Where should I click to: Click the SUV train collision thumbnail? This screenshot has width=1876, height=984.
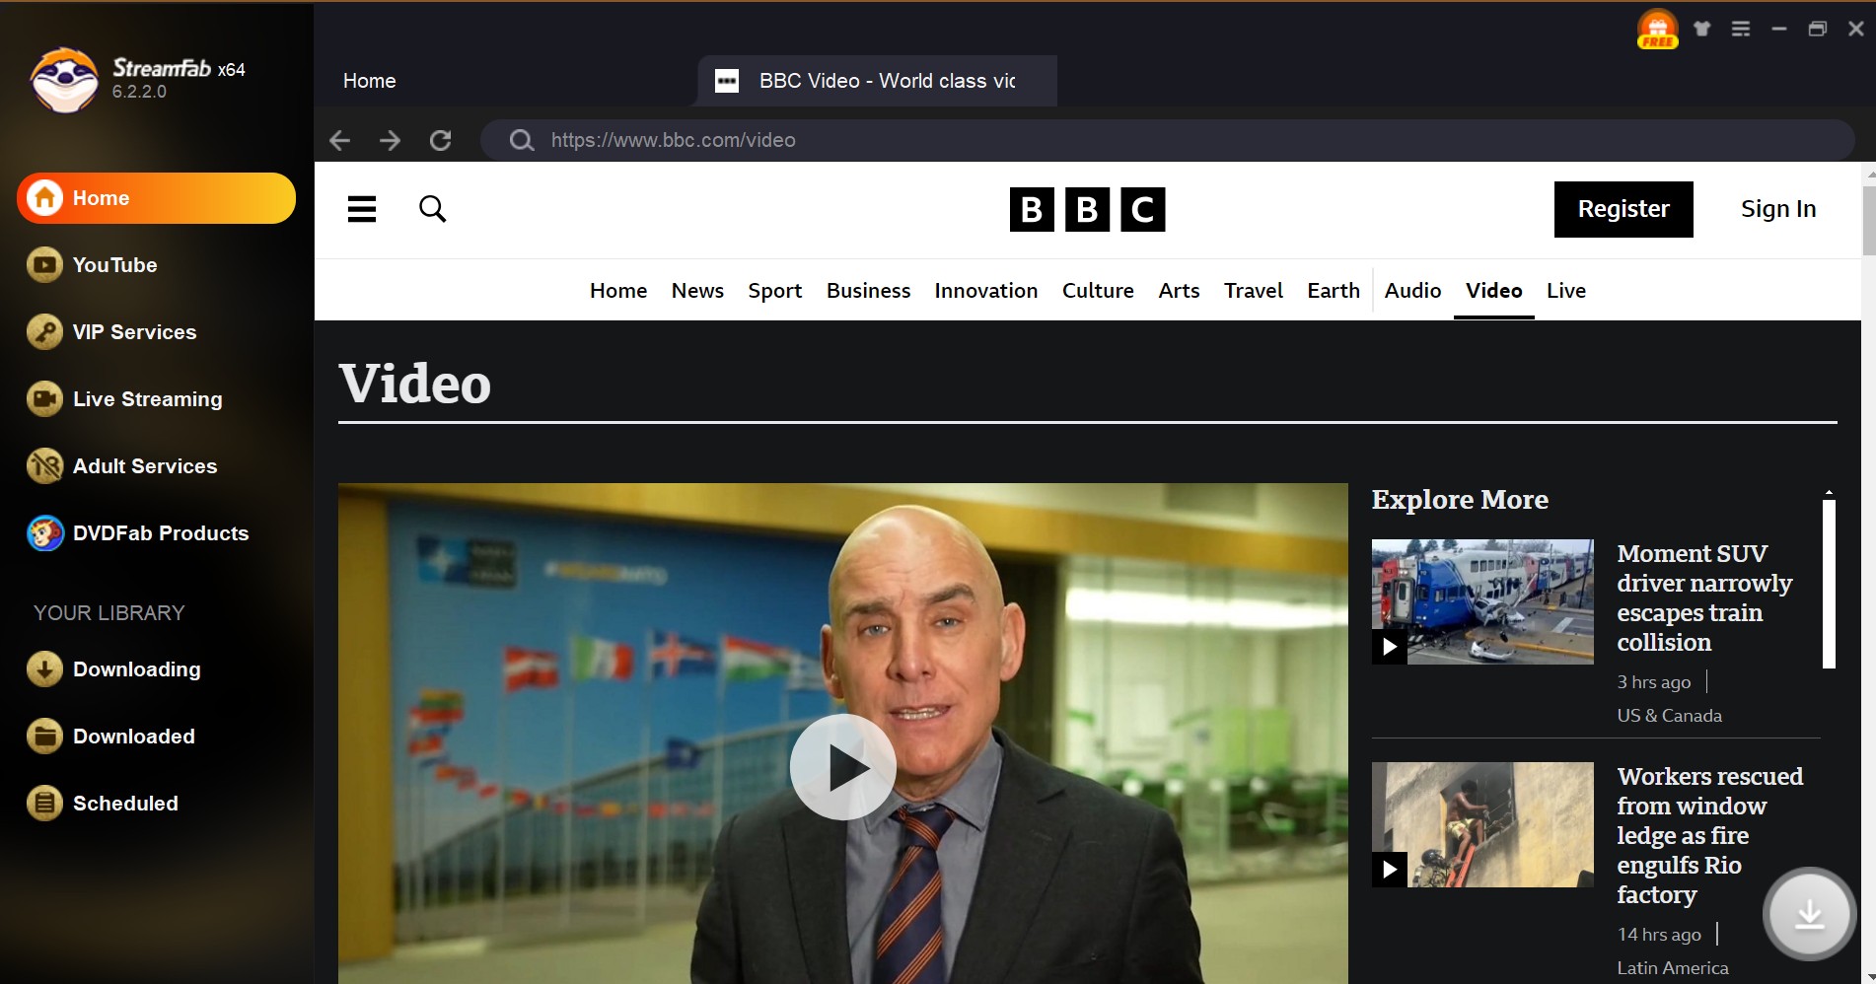1482,601
